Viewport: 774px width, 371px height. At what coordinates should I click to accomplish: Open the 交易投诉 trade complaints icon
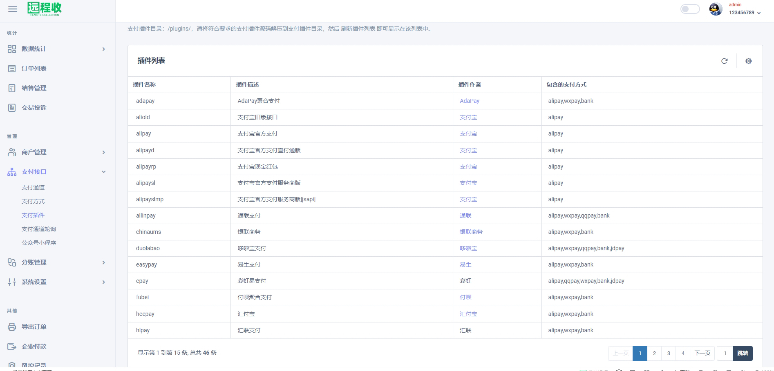(x=11, y=107)
